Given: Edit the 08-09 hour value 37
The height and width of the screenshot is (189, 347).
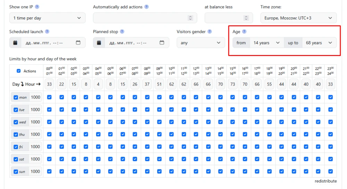Looking at the screenshot, I should tap(147, 84).
